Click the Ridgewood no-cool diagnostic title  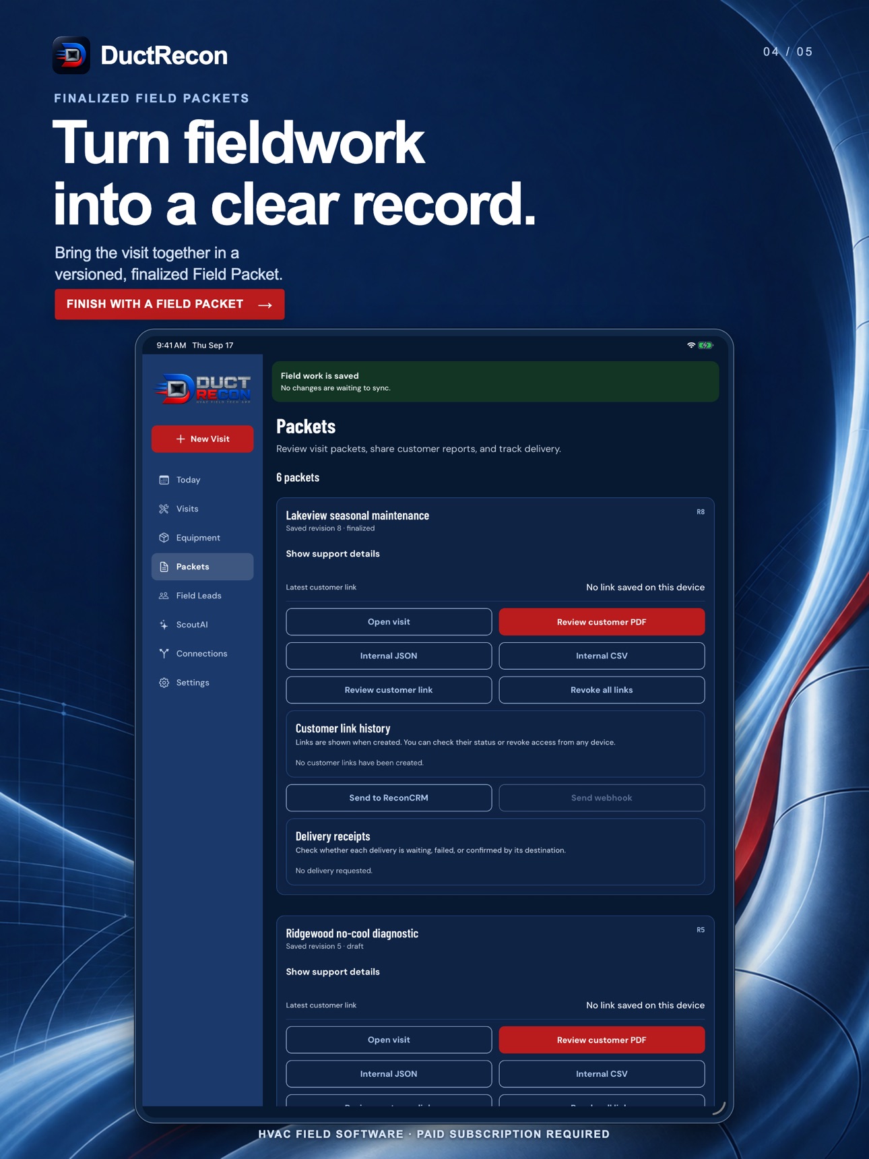click(352, 933)
